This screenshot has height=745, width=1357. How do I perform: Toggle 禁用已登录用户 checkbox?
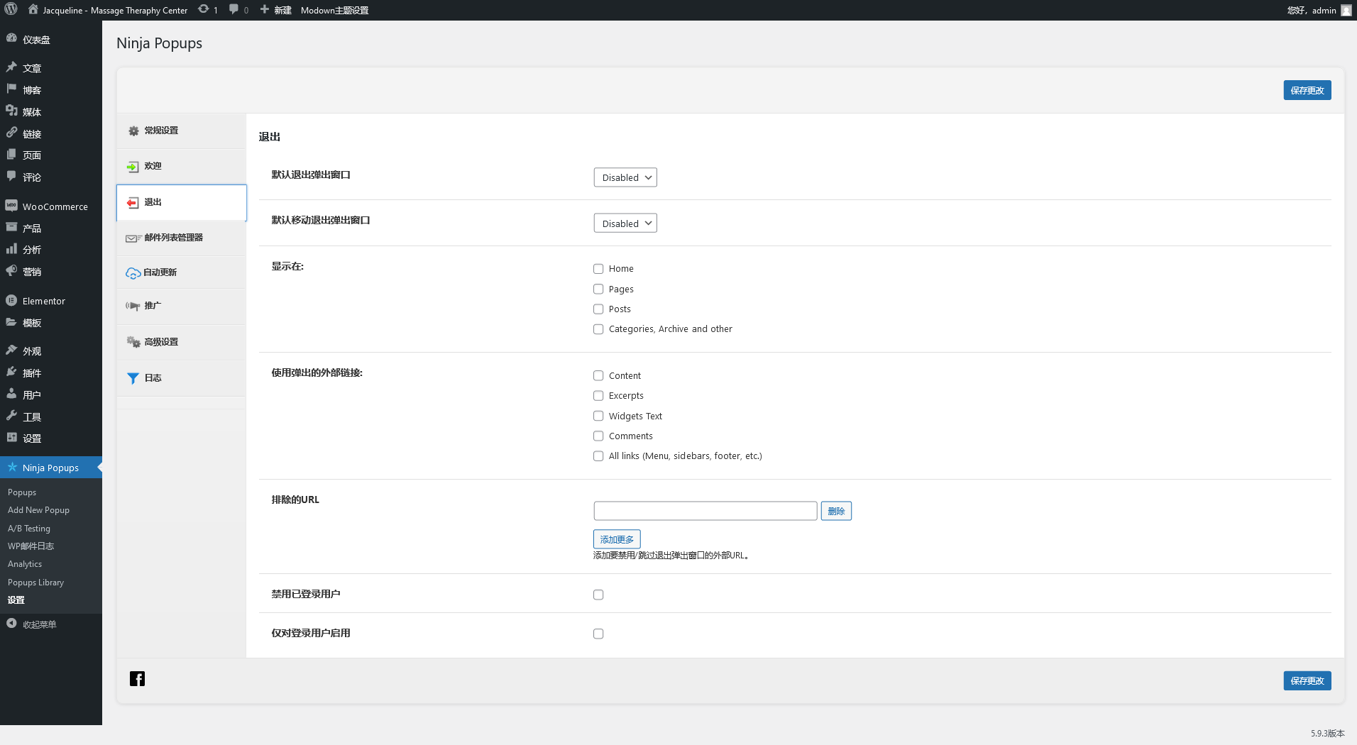[598, 595]
